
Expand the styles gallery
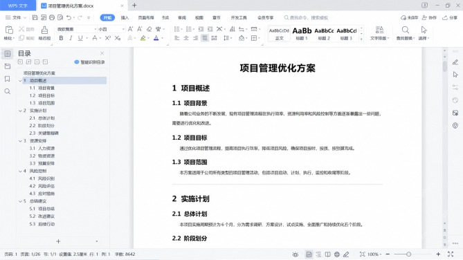point(361,39)
